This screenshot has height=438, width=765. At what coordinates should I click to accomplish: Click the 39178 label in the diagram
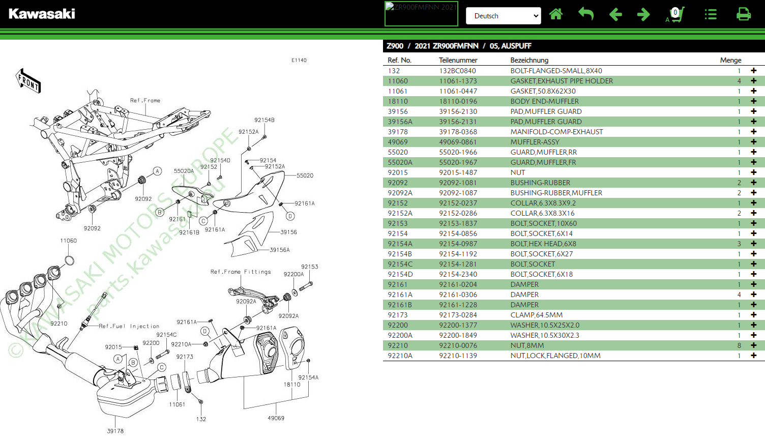[x=115, y=431]
